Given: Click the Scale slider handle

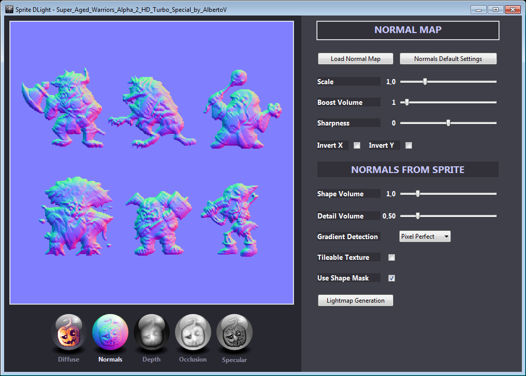Looking at the screenshot, I should tap(425, 81).
